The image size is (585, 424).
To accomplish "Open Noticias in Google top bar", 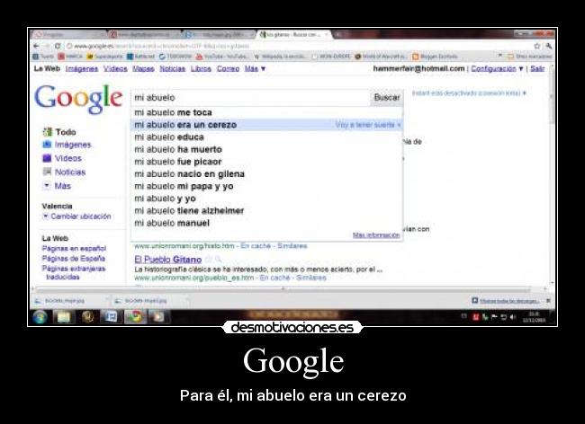I will pos(173,69).
